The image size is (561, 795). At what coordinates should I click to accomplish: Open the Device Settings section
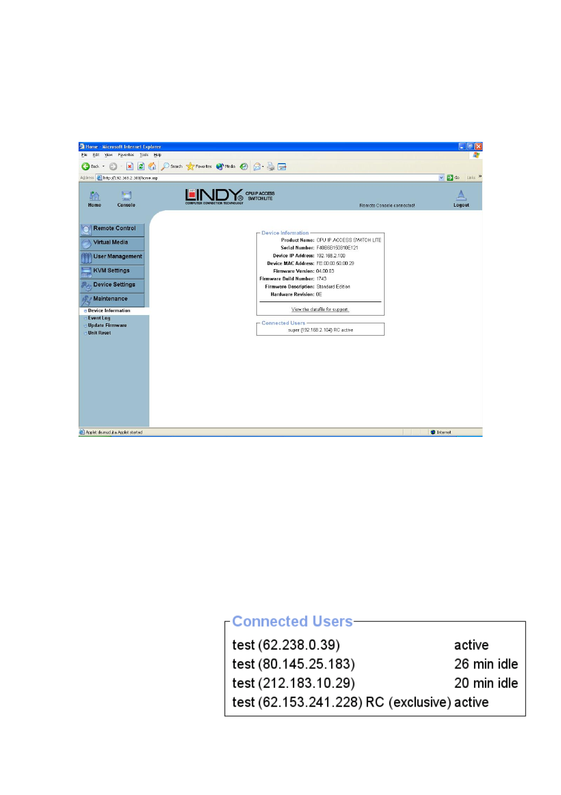[112, 285]
